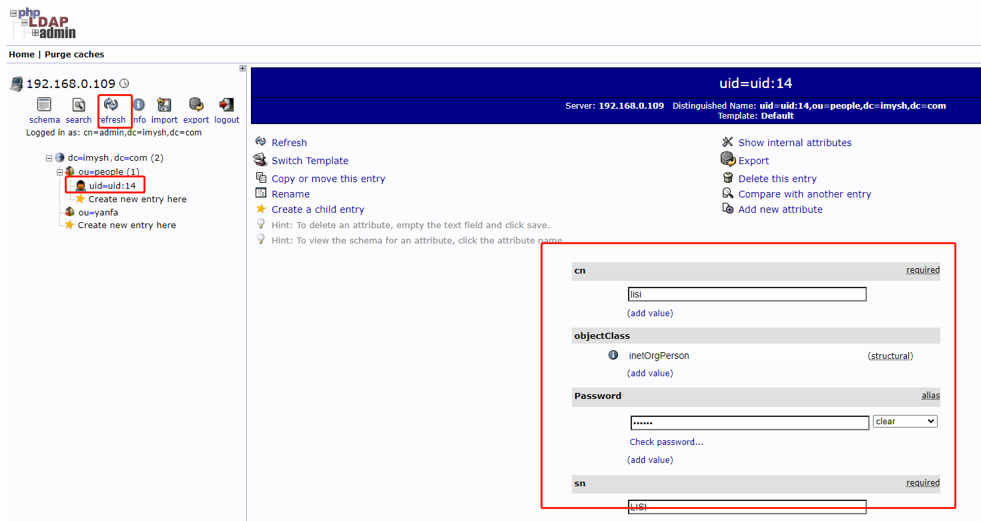Click the server icon for 192.168.0.109

pos(15,83)
